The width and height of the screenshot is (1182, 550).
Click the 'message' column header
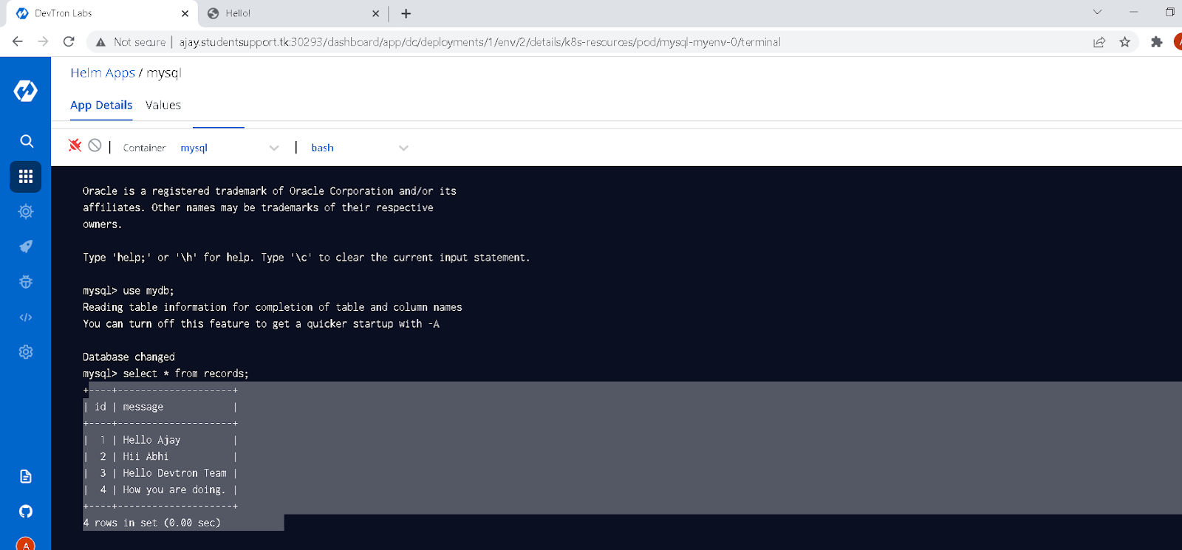point(143,407)
